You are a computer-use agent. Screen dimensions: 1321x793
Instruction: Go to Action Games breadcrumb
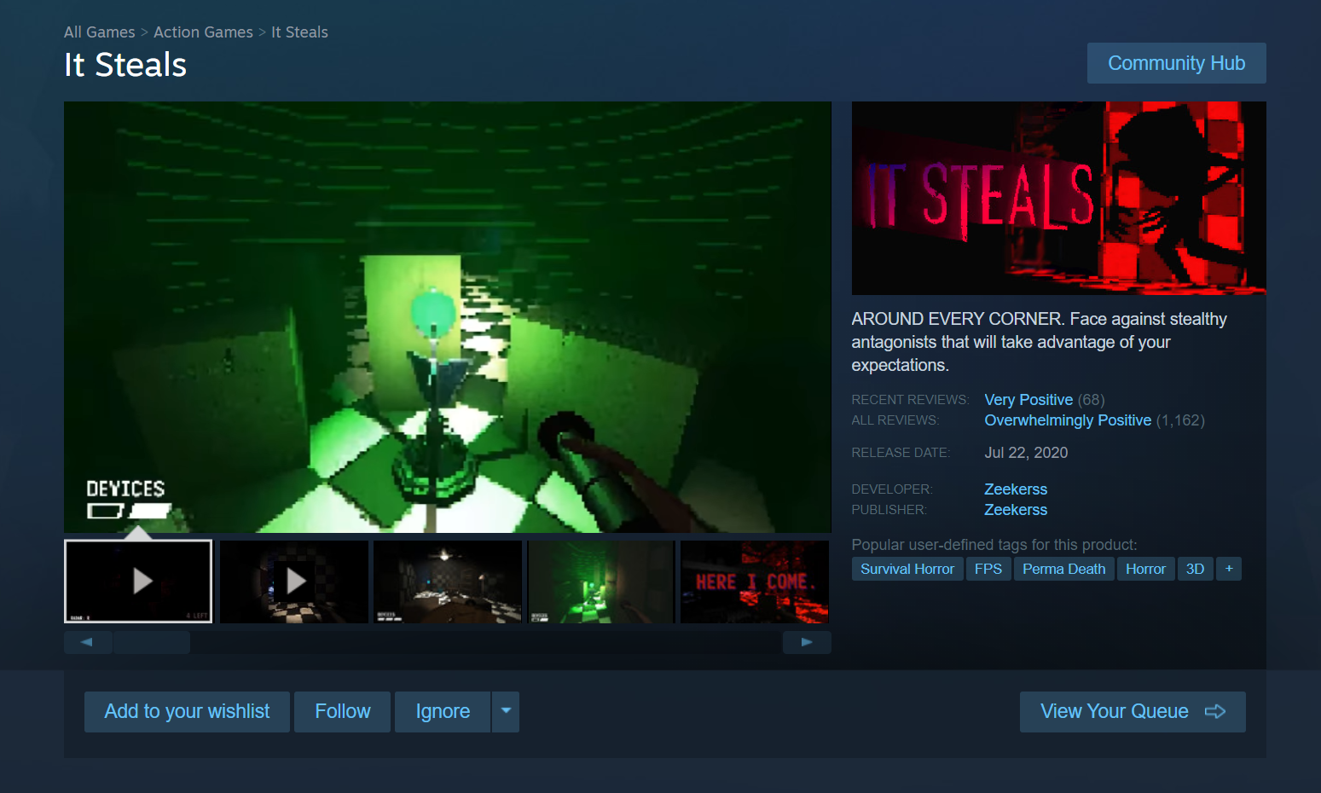(x=203, y=32)
